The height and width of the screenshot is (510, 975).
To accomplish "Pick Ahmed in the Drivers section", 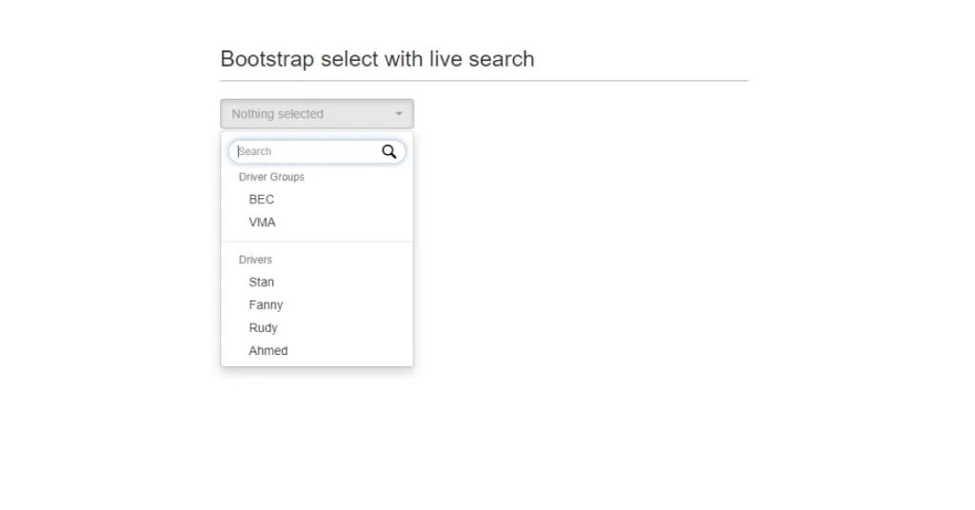I will pos(316,351).
